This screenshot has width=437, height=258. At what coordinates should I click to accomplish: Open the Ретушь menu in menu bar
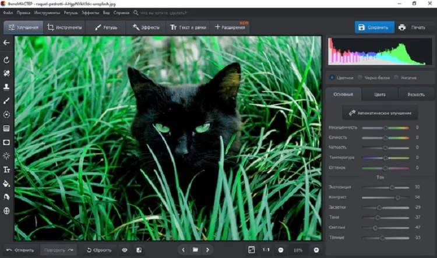pyautogui.click(x=71, y=13)
